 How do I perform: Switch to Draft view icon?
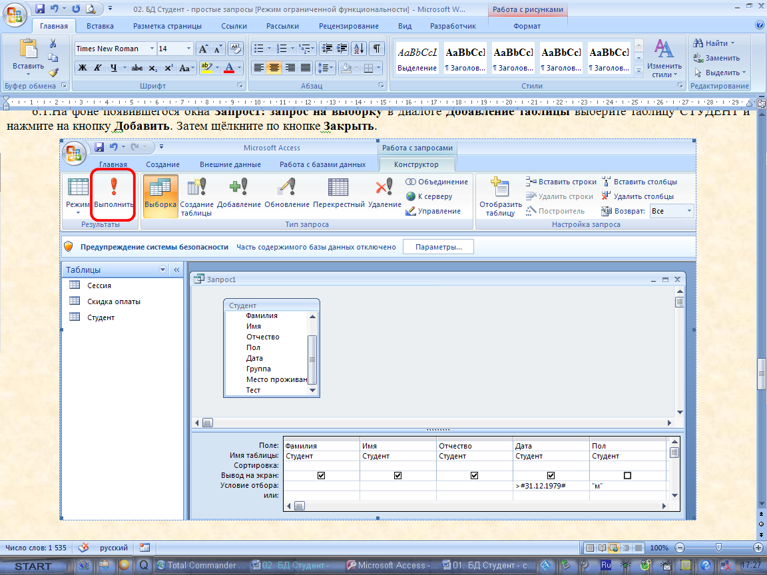[x=639, y=548]
